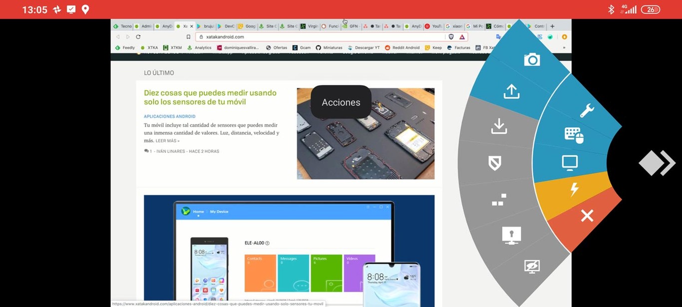Open the wrench settings segment

(x=587, y=110)
